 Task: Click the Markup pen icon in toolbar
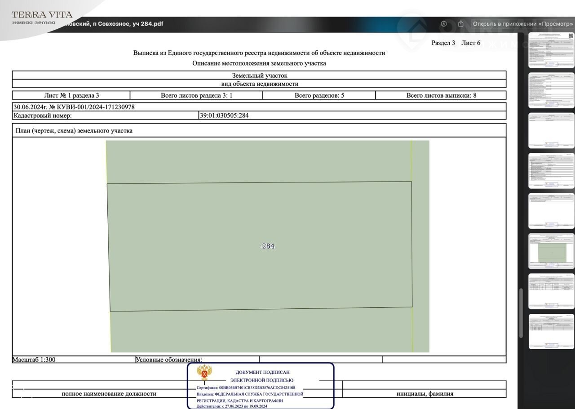[x=444, y=24]
